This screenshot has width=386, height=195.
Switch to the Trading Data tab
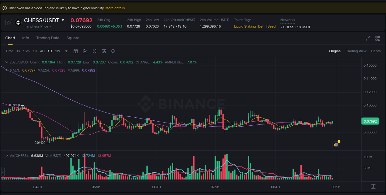[x=48, y=38]
